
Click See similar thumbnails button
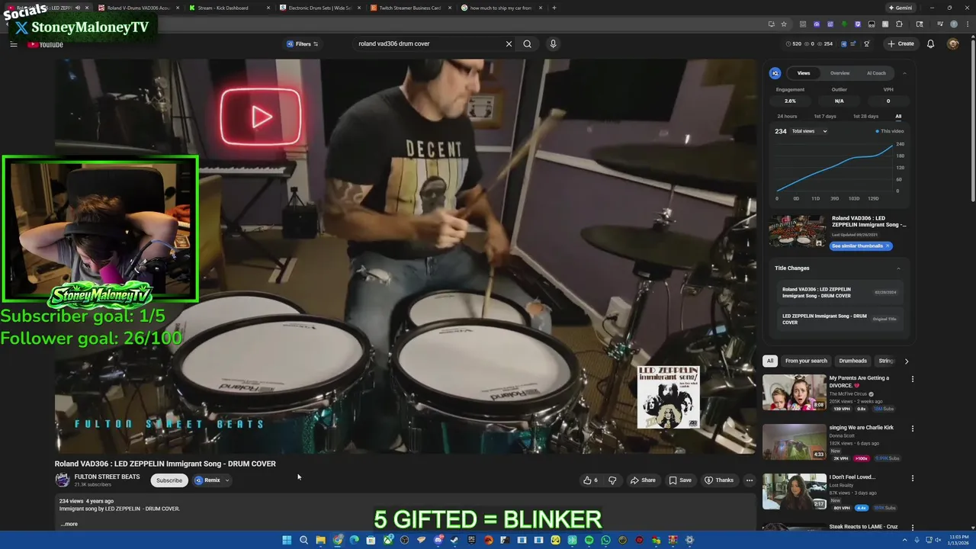[860, 246]
